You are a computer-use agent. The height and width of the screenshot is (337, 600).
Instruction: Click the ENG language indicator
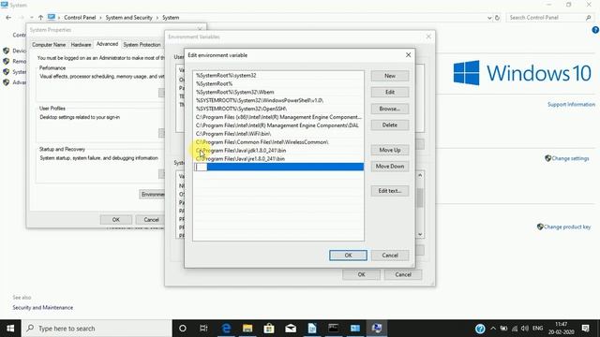point(537,329)
